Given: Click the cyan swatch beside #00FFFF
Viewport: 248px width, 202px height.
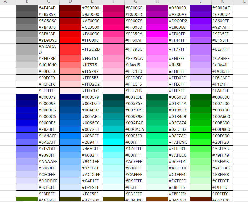Looking at the screenshot, I should (114, 142).
